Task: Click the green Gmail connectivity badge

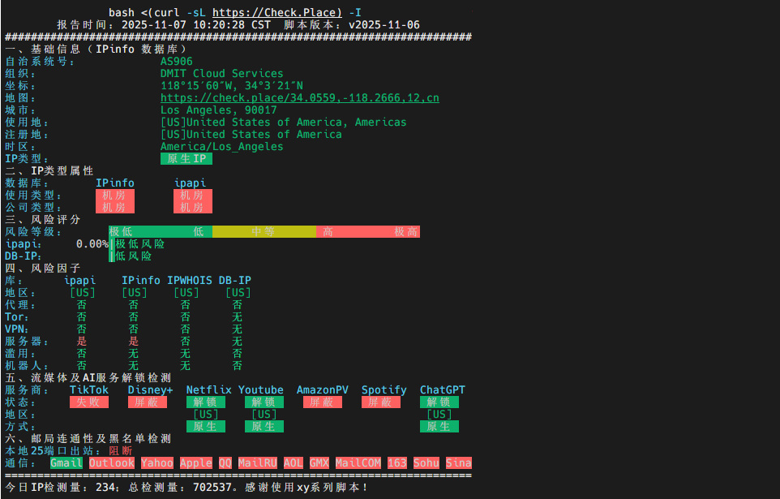Action: (x=66, y=463)
